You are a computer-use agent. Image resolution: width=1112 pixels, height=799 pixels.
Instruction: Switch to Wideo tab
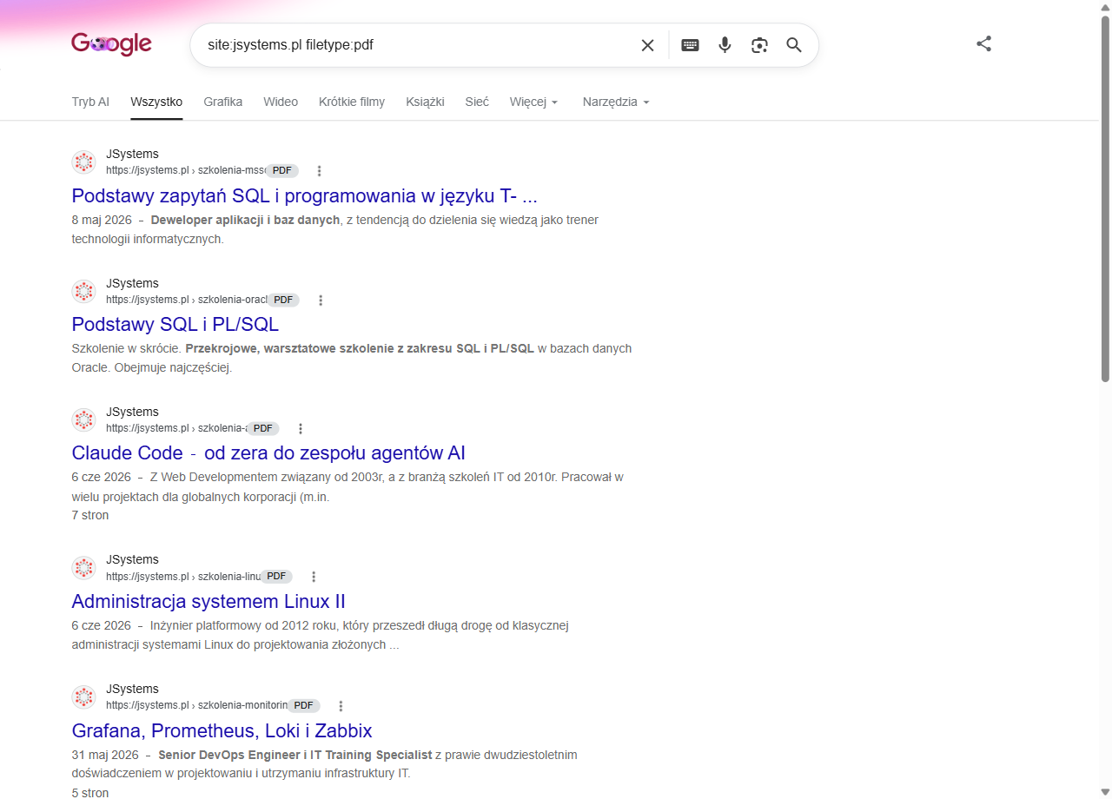(281, 102)
